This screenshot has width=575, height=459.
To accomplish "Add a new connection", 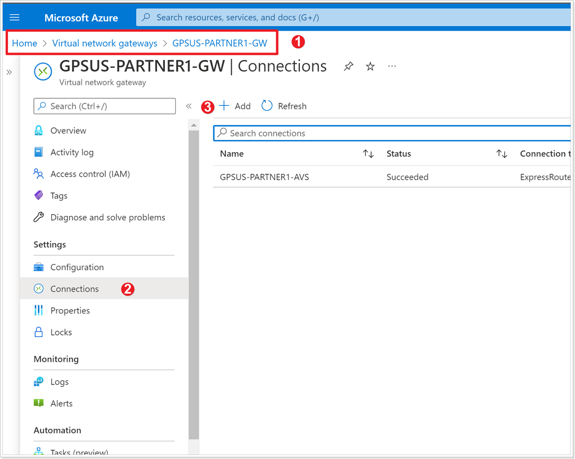I will [235, 106].
